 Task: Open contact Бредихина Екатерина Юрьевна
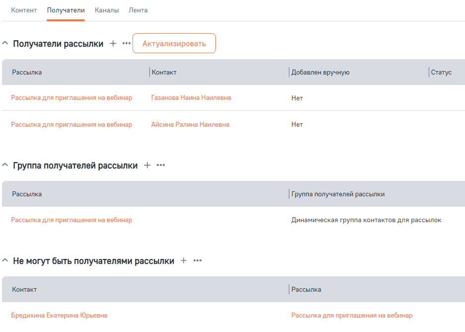coord(59,316)
